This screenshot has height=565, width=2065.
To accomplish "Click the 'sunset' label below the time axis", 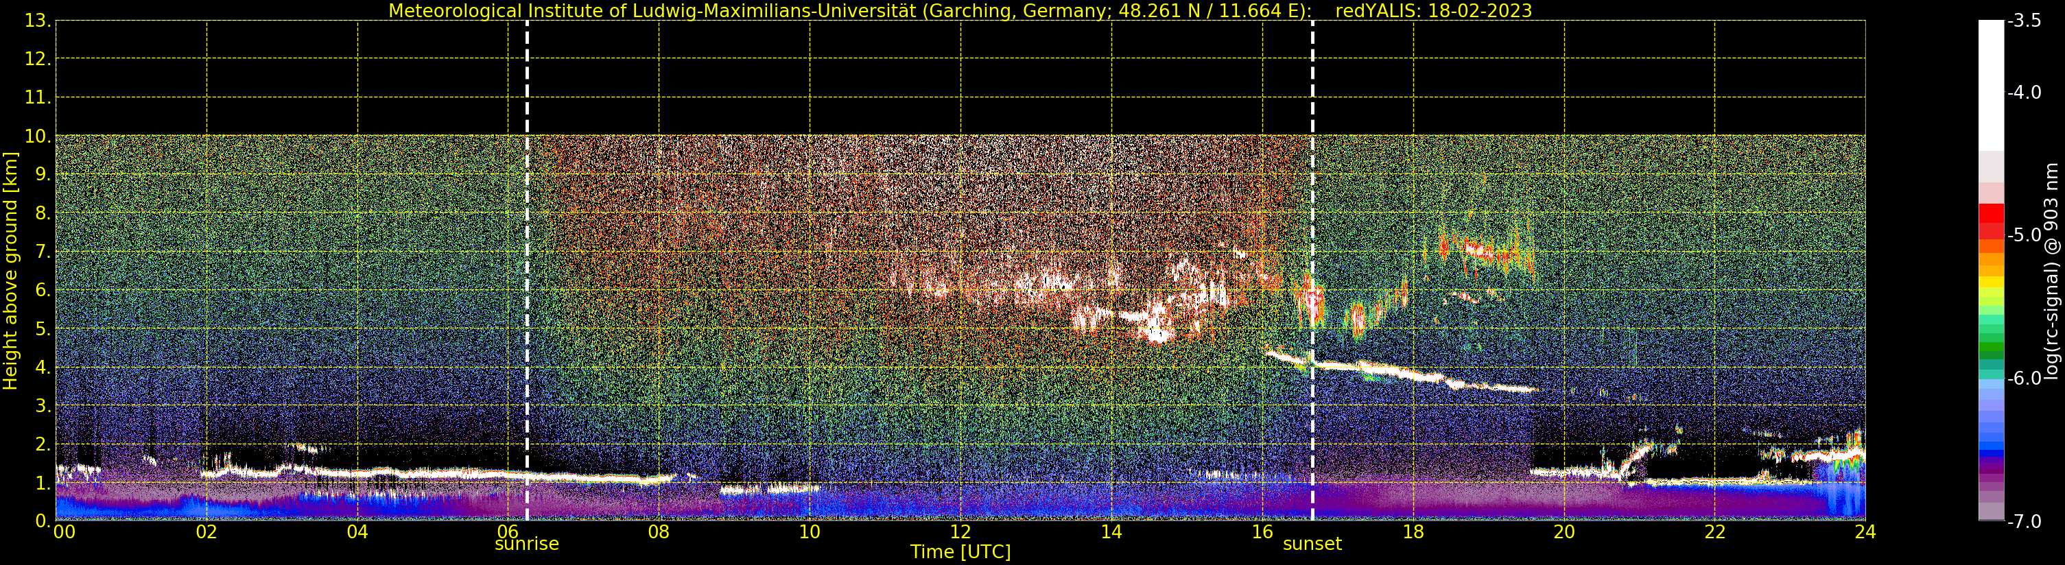I will coord(1312,544).
